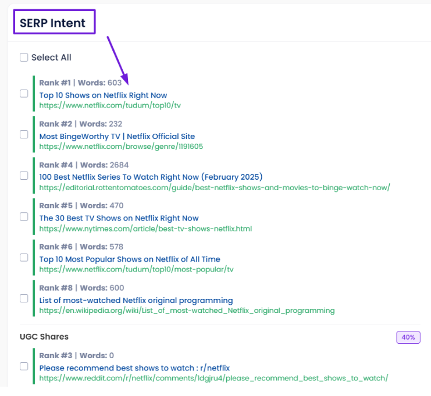Tick checkbox for Rank #1 Netflix Top 10
Image resolution: width=431 pixels, height=396 pixels.
[24, 94]
